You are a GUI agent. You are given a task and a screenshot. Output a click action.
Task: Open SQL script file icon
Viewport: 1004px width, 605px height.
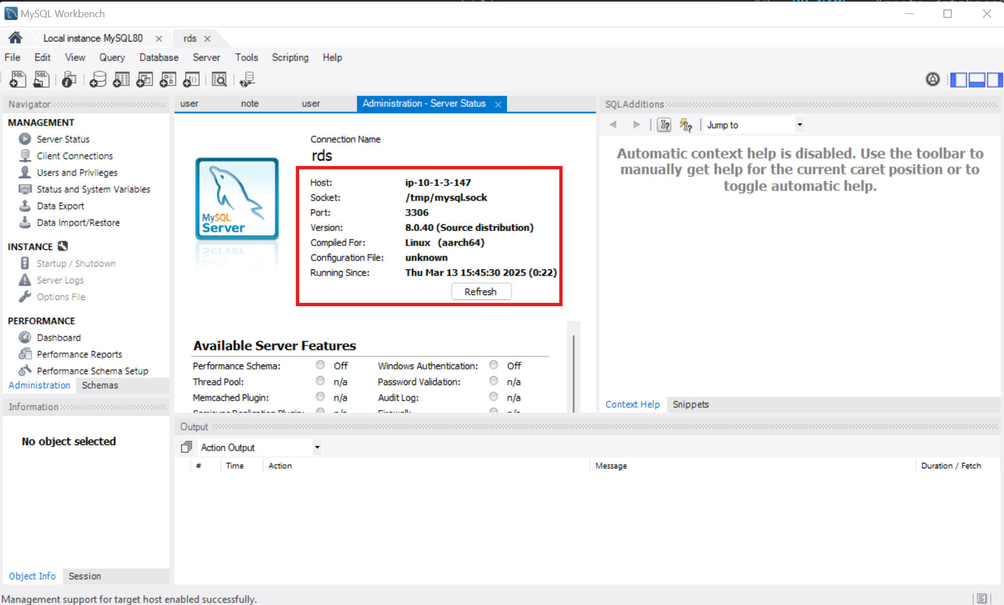tap(41, 79)
